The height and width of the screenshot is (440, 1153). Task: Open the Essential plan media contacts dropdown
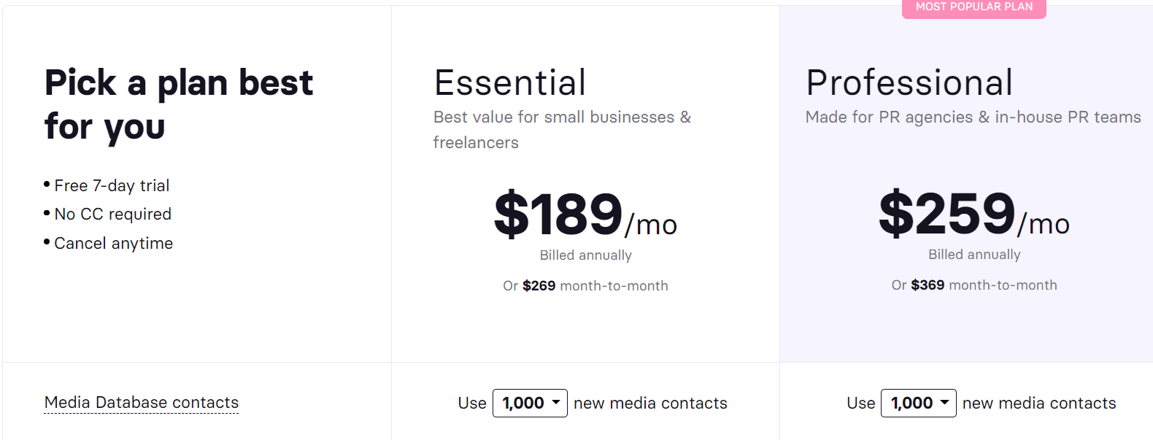[x=530, y=403]
